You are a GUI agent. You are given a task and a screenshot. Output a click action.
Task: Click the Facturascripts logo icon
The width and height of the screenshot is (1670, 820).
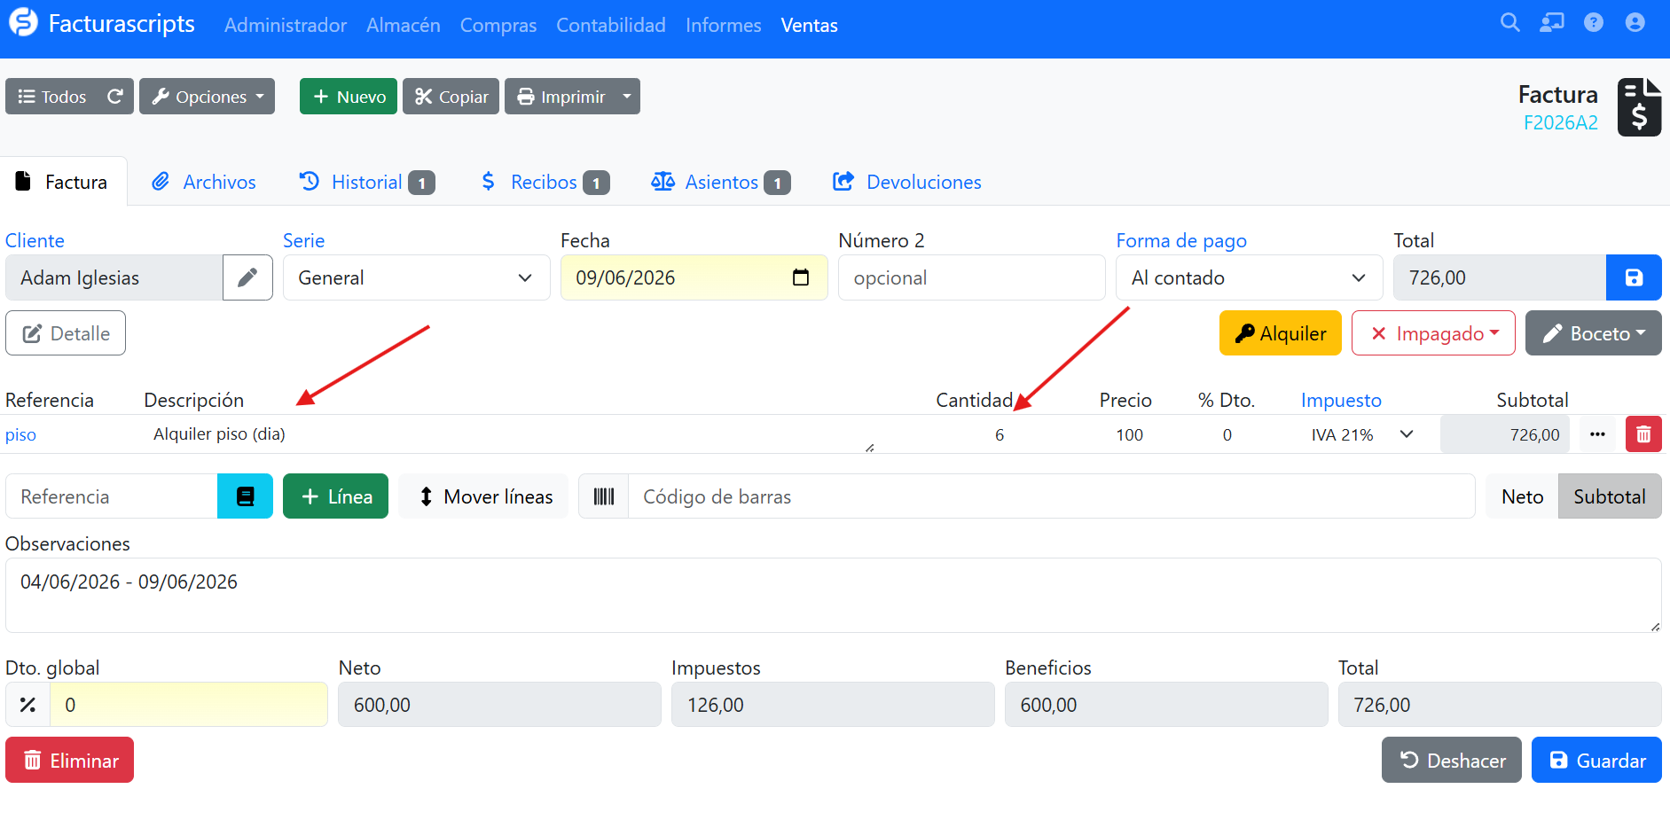point(24,22)
